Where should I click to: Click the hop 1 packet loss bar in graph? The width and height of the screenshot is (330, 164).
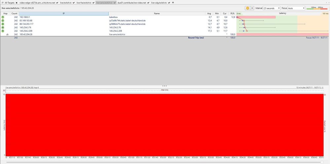(x=256, y=17)
